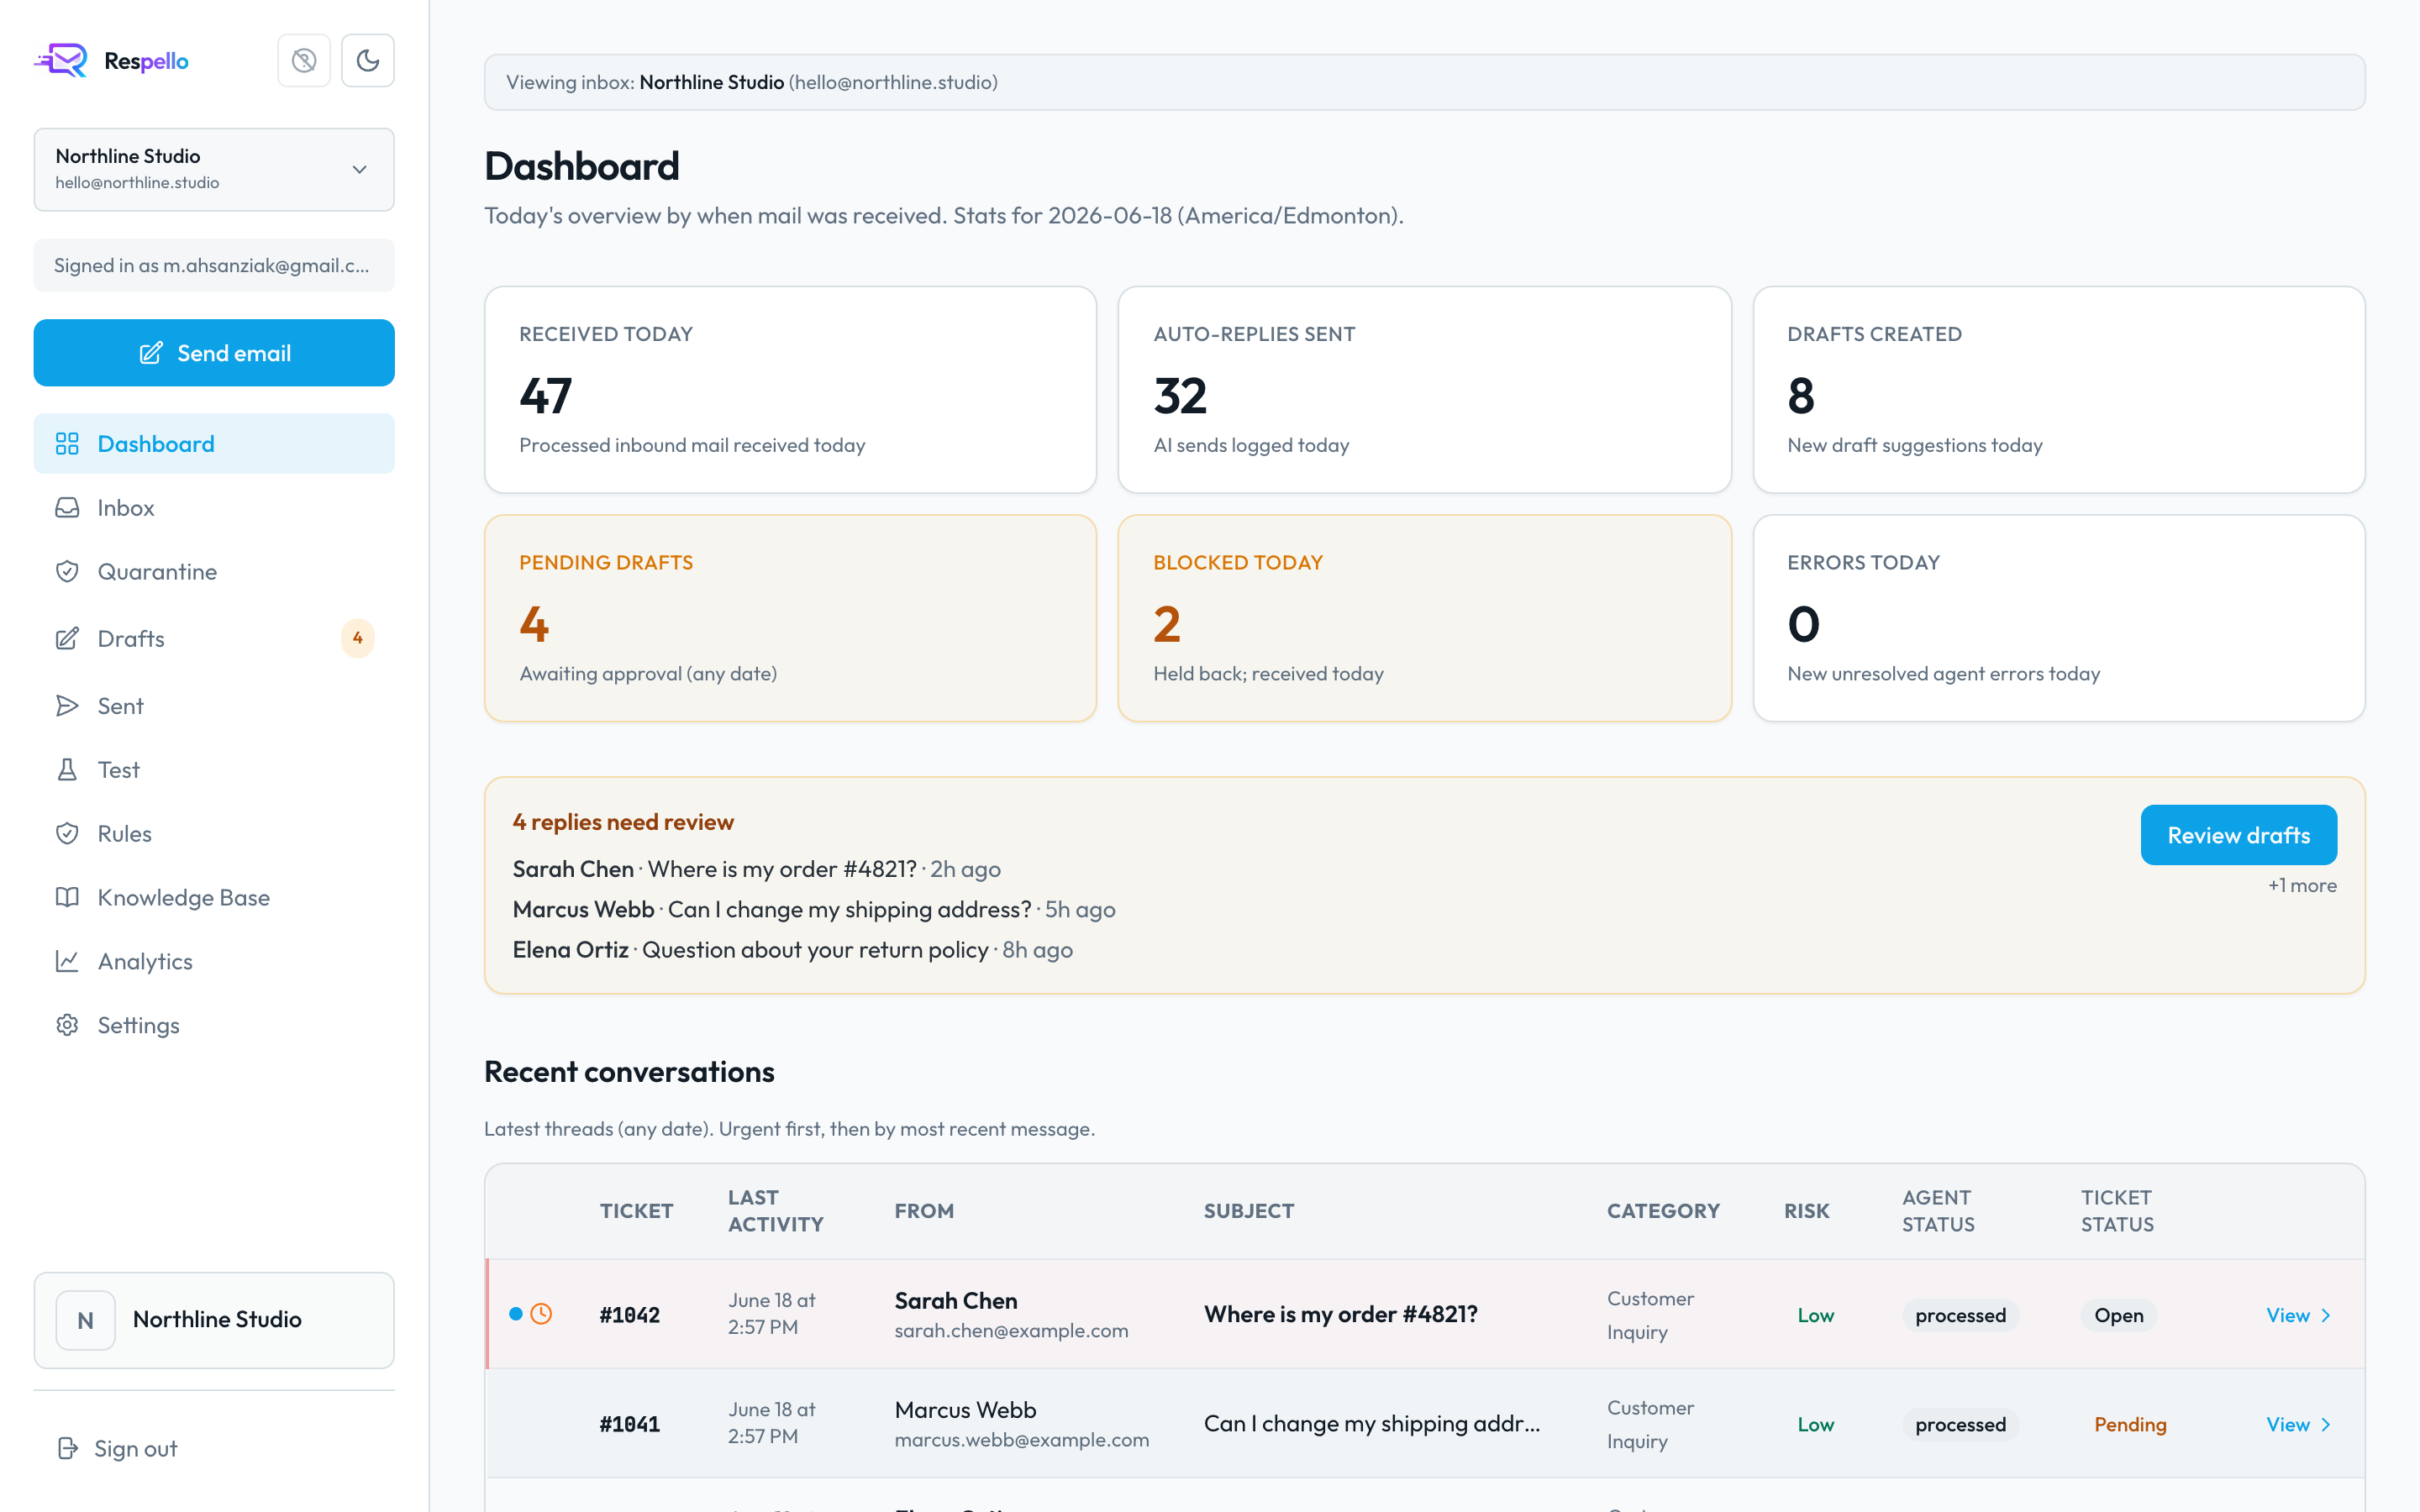Click the Test flask icon
Screen dimensions: 2420x1512
click(67, 770)
